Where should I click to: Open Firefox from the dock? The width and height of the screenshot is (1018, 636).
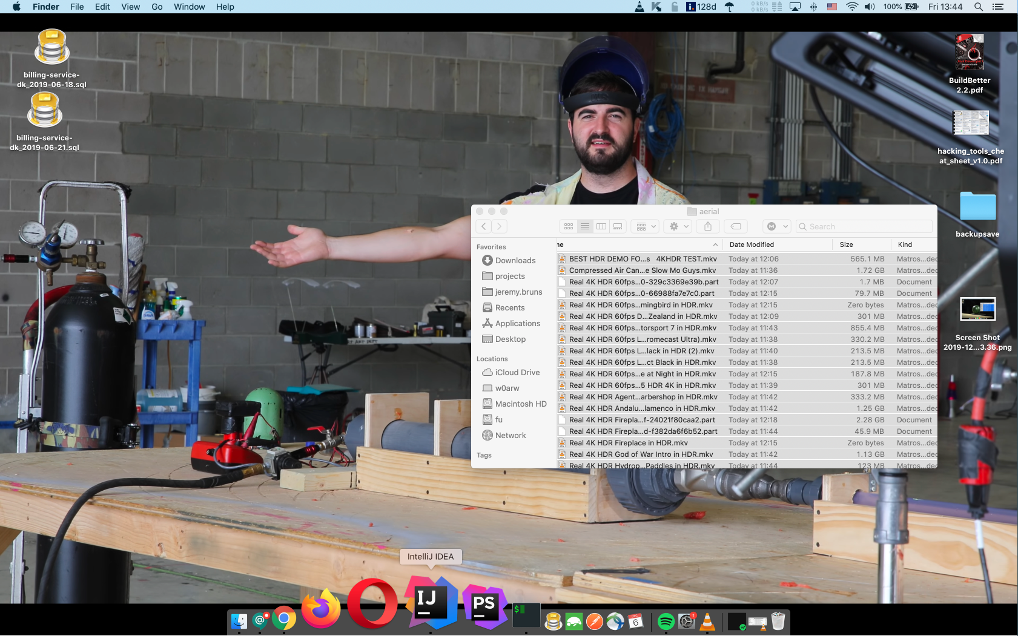[321, 608]
